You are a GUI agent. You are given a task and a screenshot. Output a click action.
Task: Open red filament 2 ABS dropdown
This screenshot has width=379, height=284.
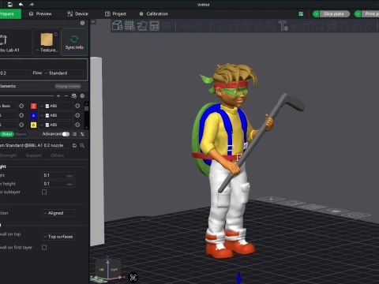click(x=56, y=106)
